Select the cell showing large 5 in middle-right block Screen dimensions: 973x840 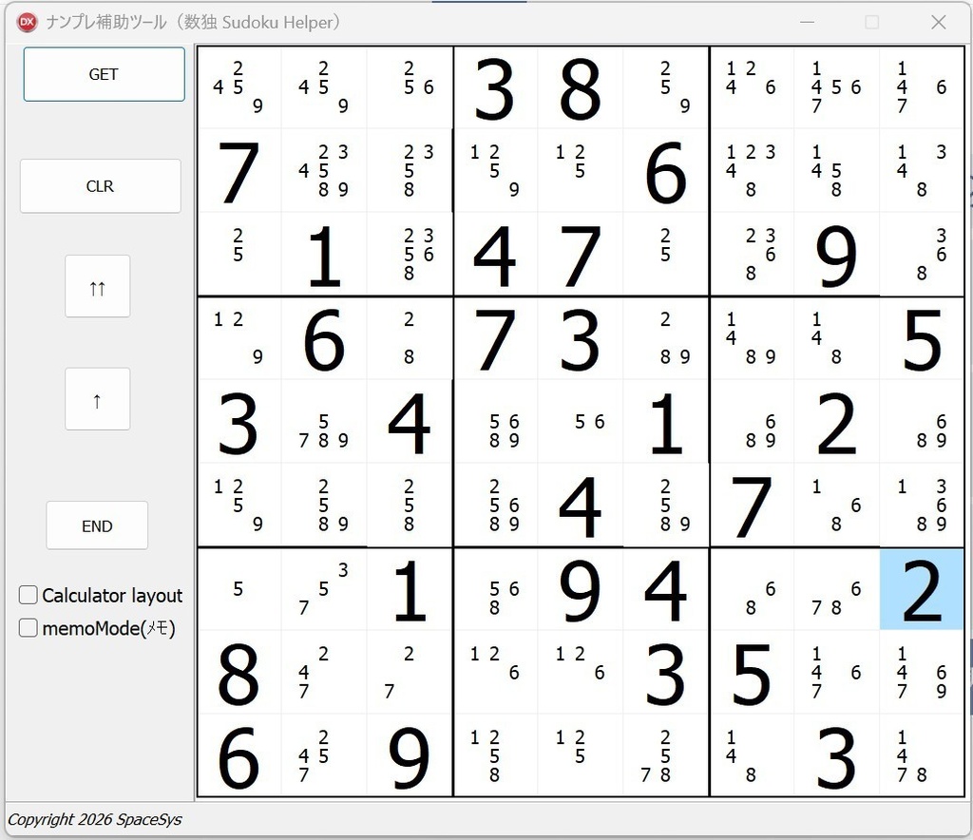(920, 339)
